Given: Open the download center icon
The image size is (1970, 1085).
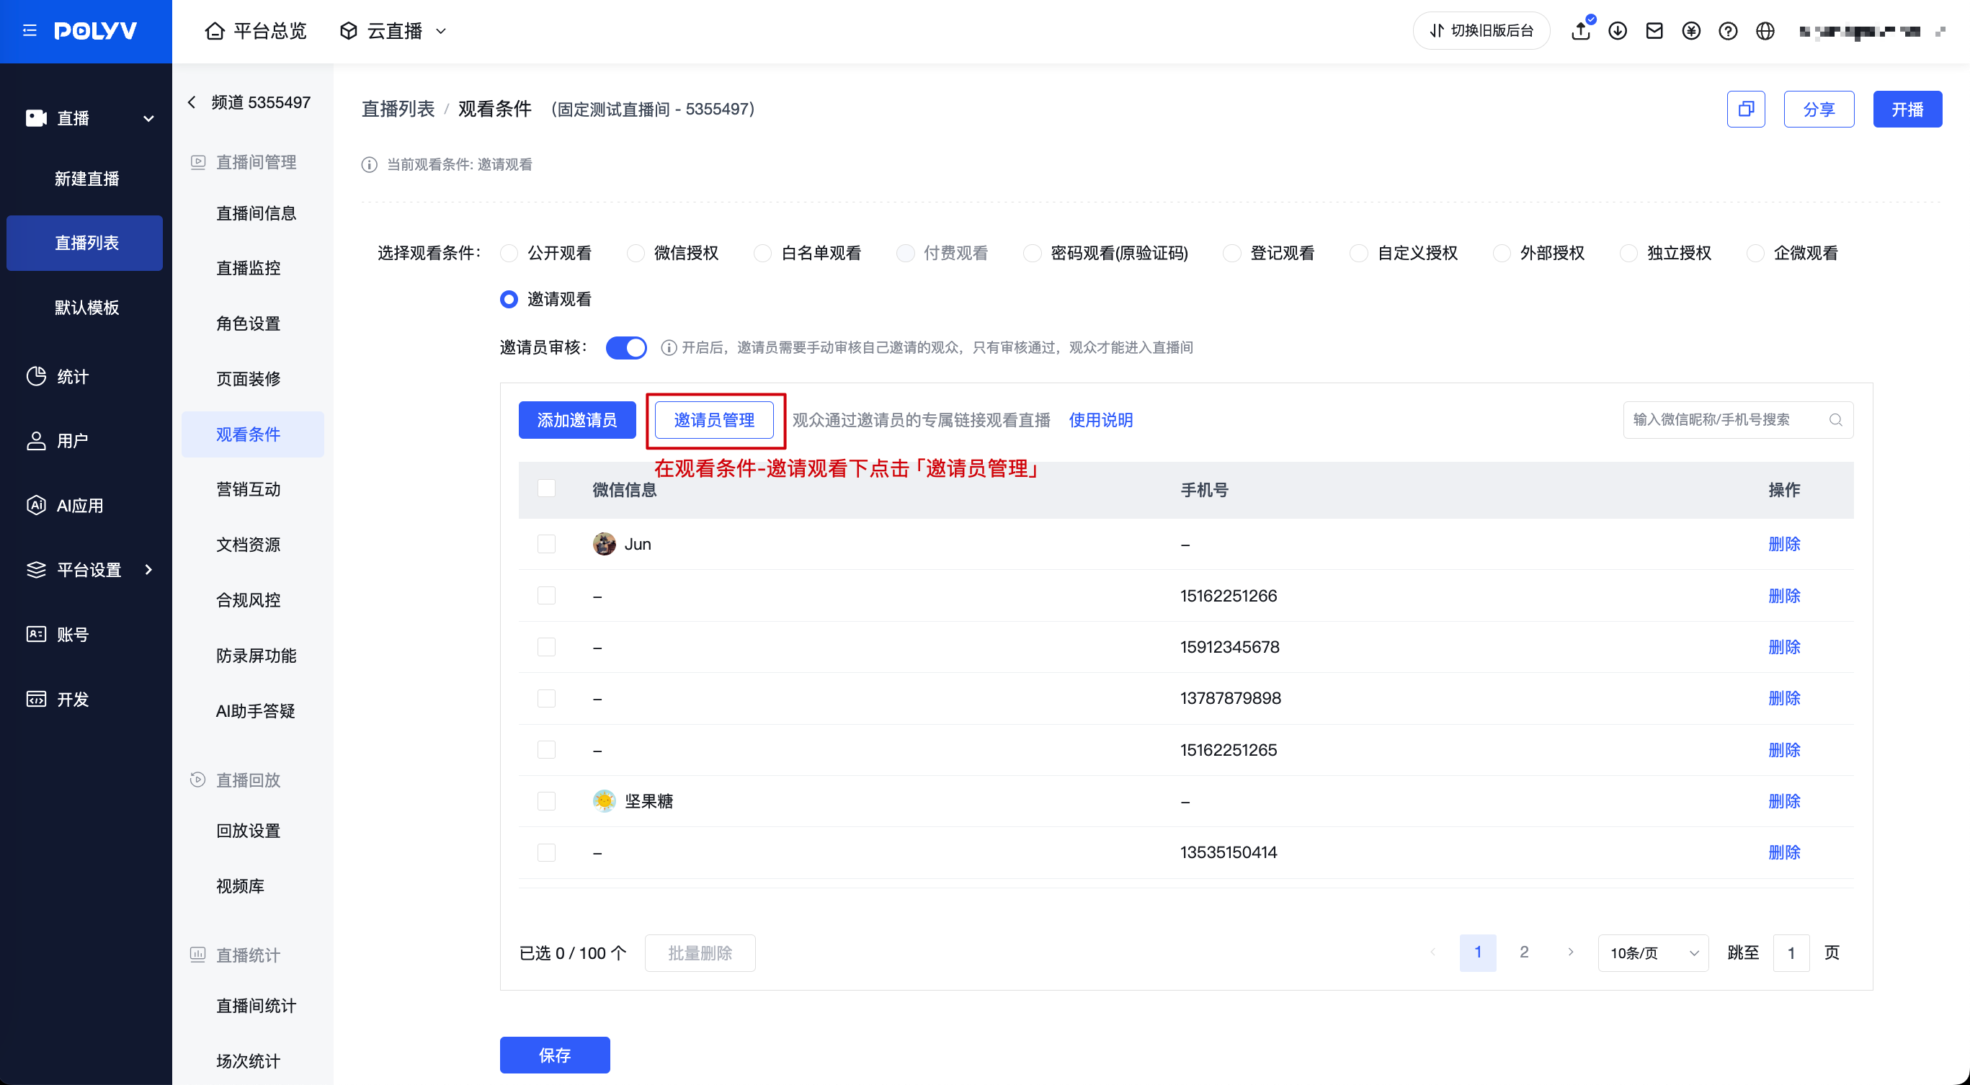Looking at the screenshot, I should pos(1618,30).
